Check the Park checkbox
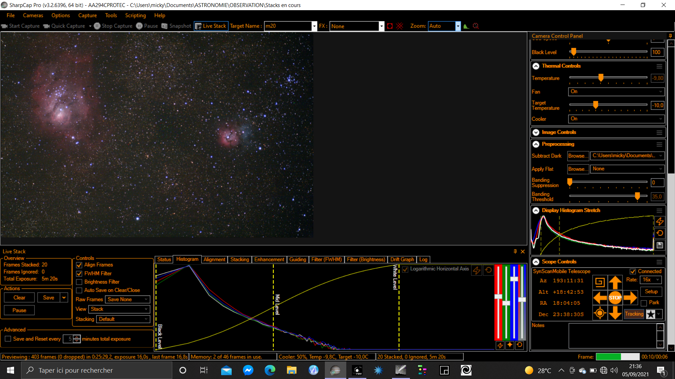Viewport: 675px width, 379px height. click(644, 303)
